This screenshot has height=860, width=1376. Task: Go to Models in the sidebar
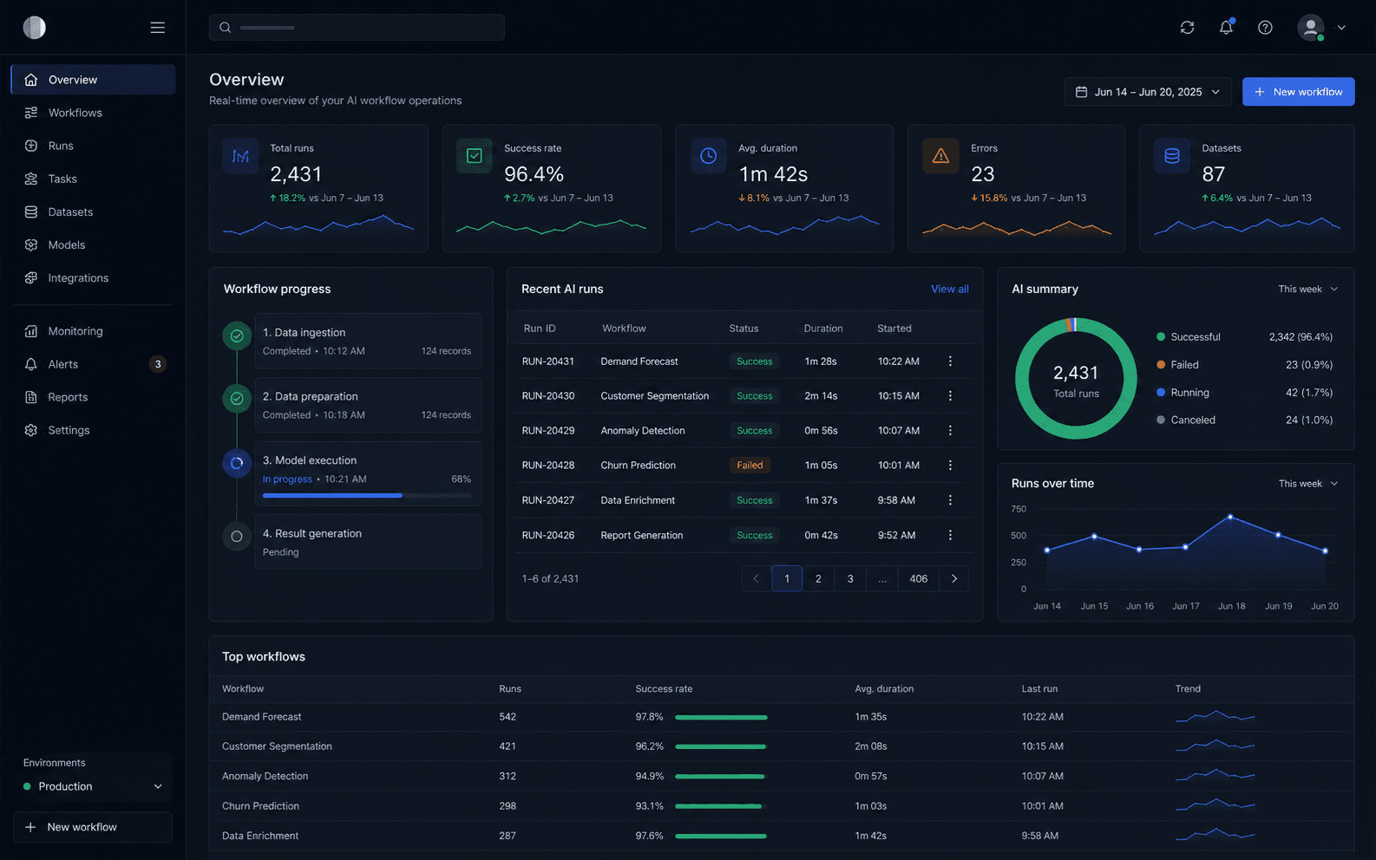tap(93, 245)
